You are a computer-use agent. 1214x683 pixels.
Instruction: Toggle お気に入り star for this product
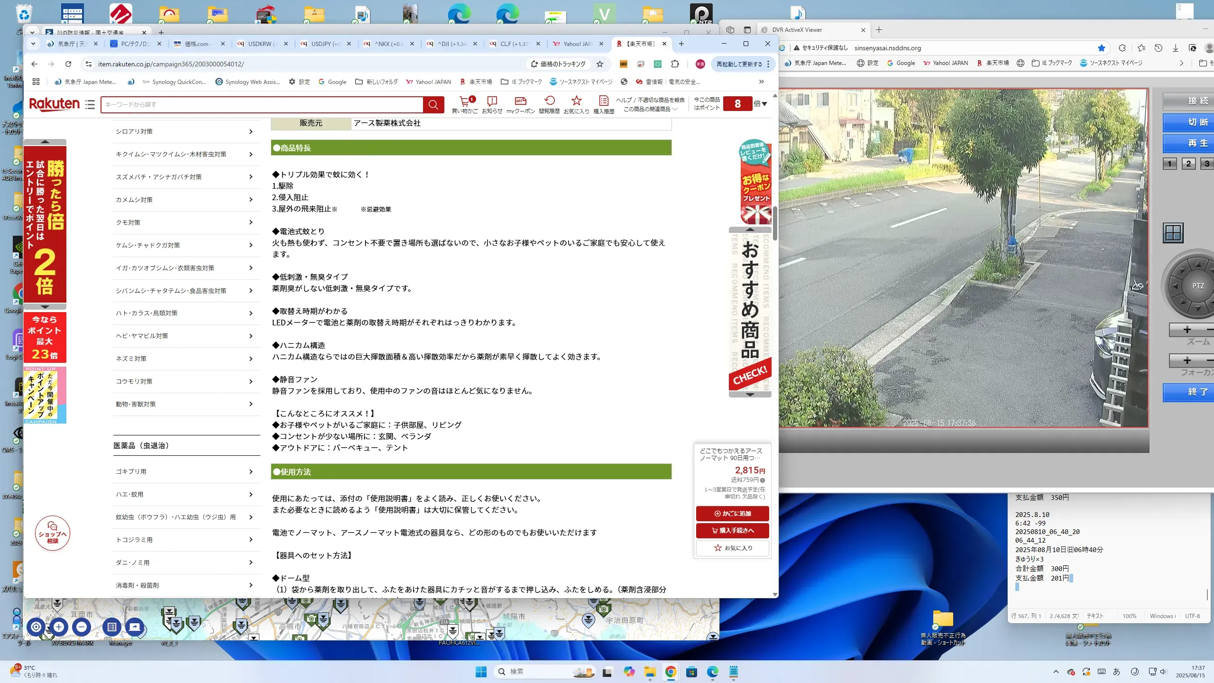coord(733,548)
